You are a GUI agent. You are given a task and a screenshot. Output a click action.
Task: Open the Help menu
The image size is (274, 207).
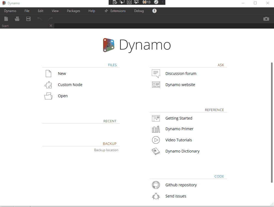(92, 11)
